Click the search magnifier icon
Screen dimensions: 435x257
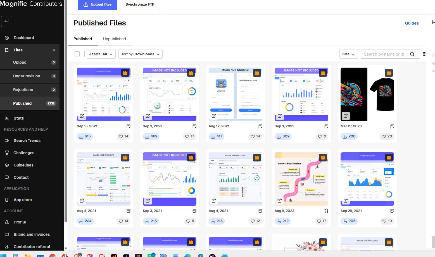click(412, 54)
